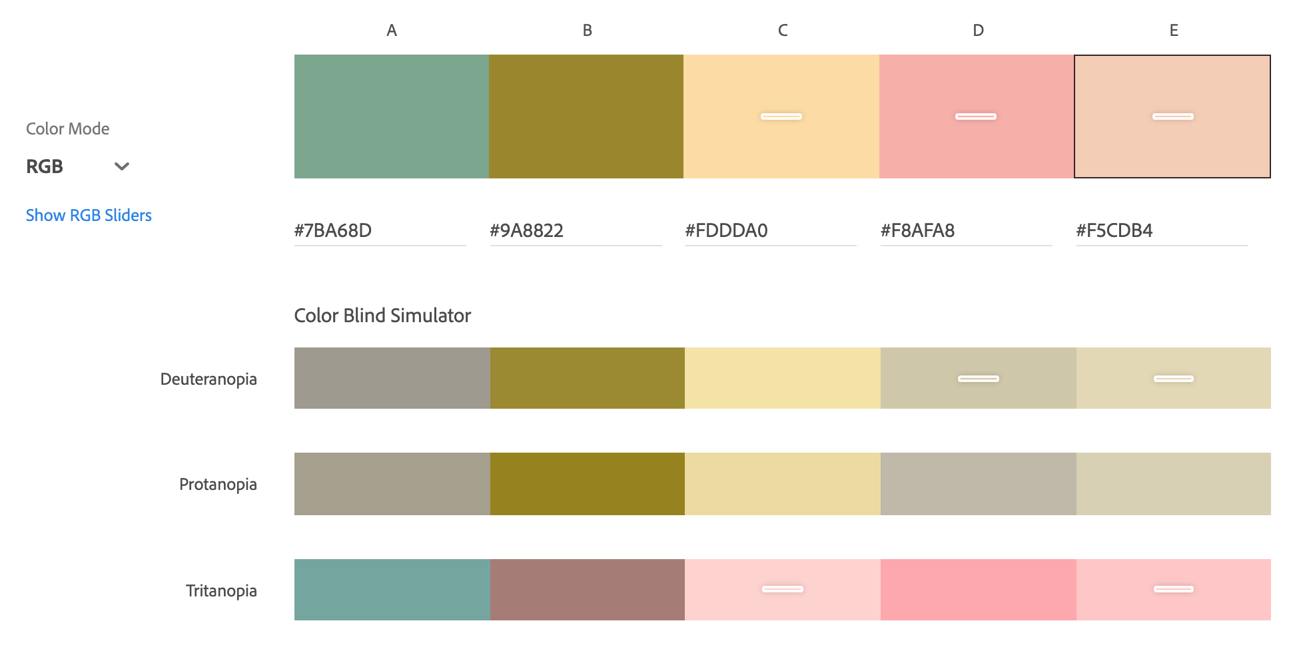Click Tritanopia conflict marker in column E
The height and width of the screenshot is (651, 1299).
click(1174, 589)
